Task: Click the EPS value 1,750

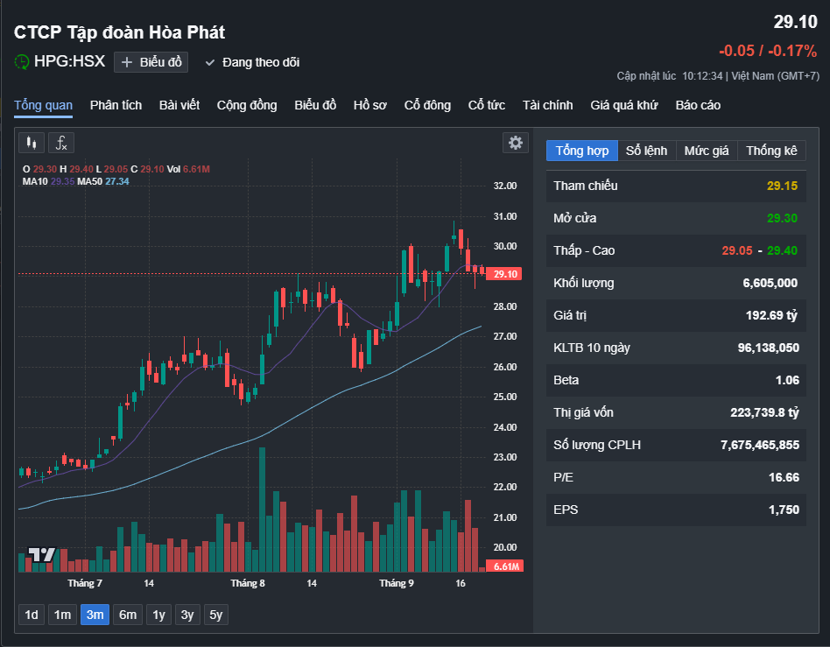Action: [784, 510]
